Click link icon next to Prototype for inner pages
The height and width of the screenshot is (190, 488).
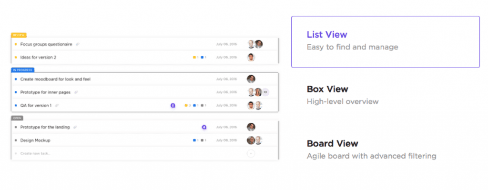click(76, 92)
